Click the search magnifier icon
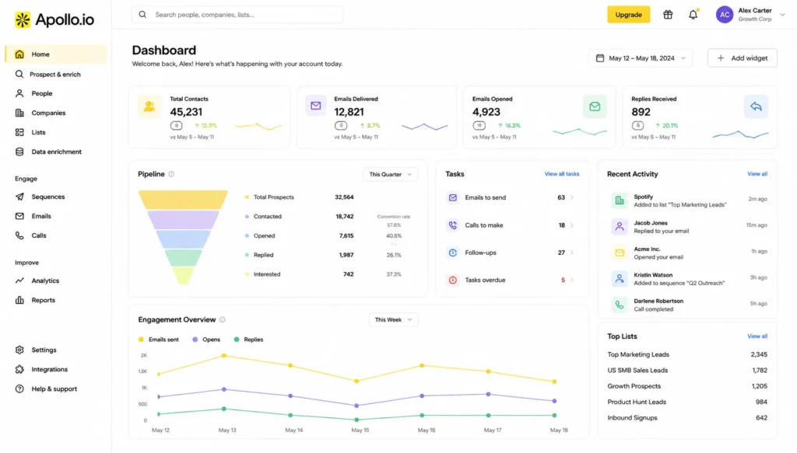The height and width of the screenshot is (453, 797). 143,15
